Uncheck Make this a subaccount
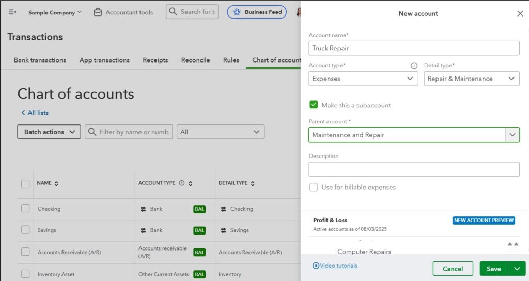Image resolution: width=529 pixels, height=281 pixels. [x=314, y=105]
